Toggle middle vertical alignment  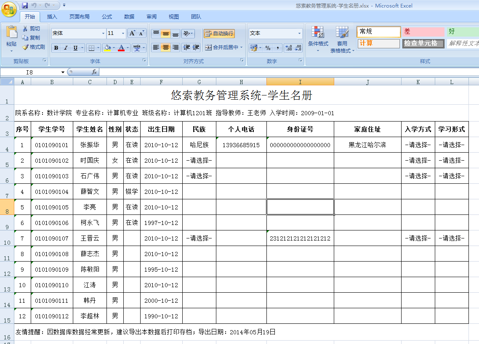(165, 33)
